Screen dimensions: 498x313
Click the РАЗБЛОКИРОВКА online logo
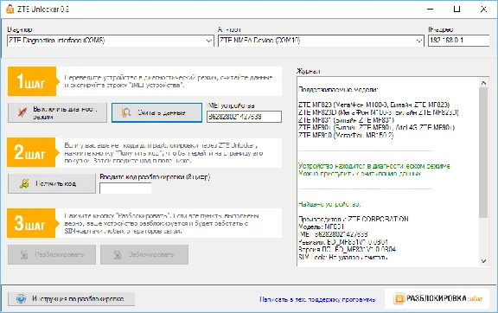[437, 298]
